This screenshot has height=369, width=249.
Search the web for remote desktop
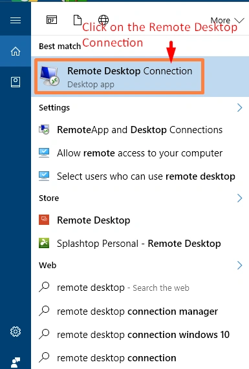click(140, 288)
